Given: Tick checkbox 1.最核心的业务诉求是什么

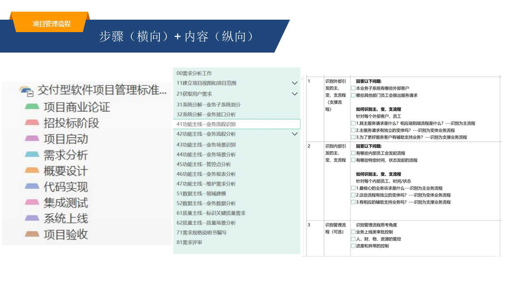Looking at the screenshot, I should 353,188.
